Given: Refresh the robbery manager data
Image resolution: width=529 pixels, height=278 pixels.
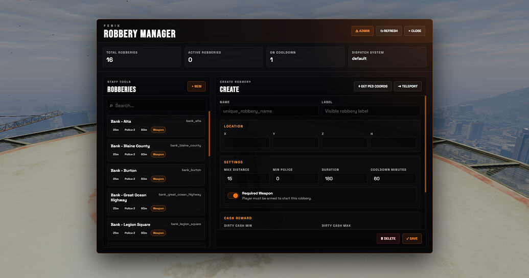Looking at the screenshot, I should [x=388, y=31].
